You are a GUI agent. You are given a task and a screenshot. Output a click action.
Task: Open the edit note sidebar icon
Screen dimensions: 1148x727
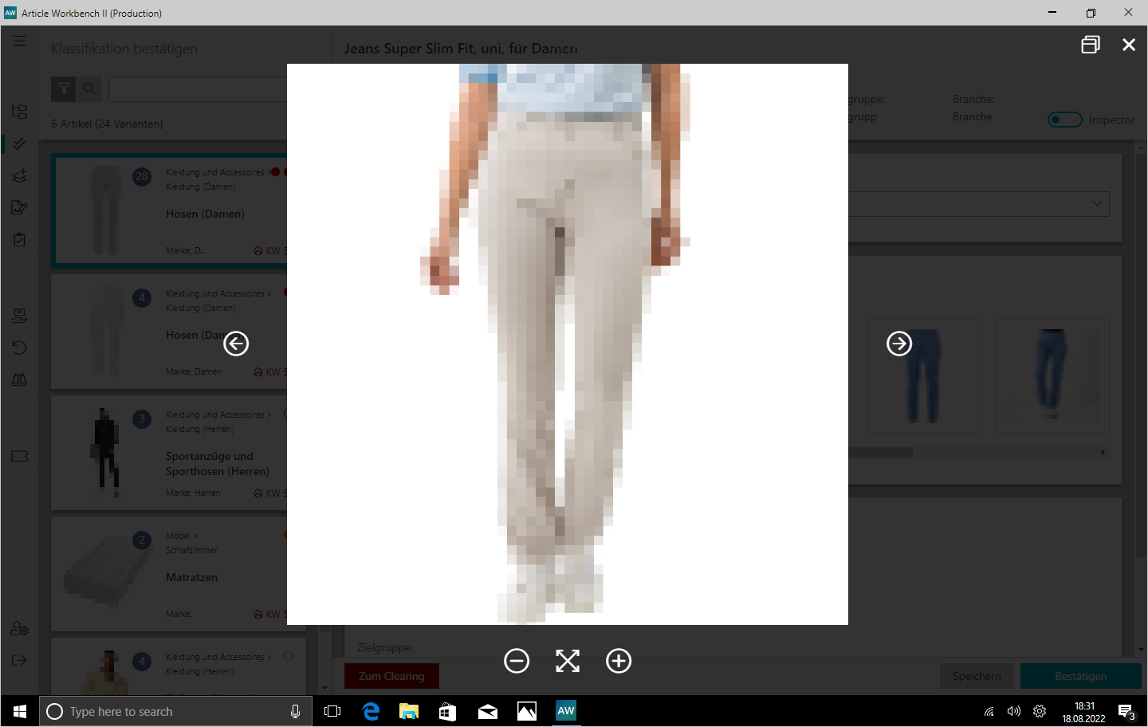(x=19, y=207)
